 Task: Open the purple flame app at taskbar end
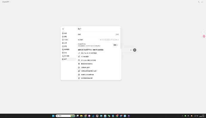(129, 116)
